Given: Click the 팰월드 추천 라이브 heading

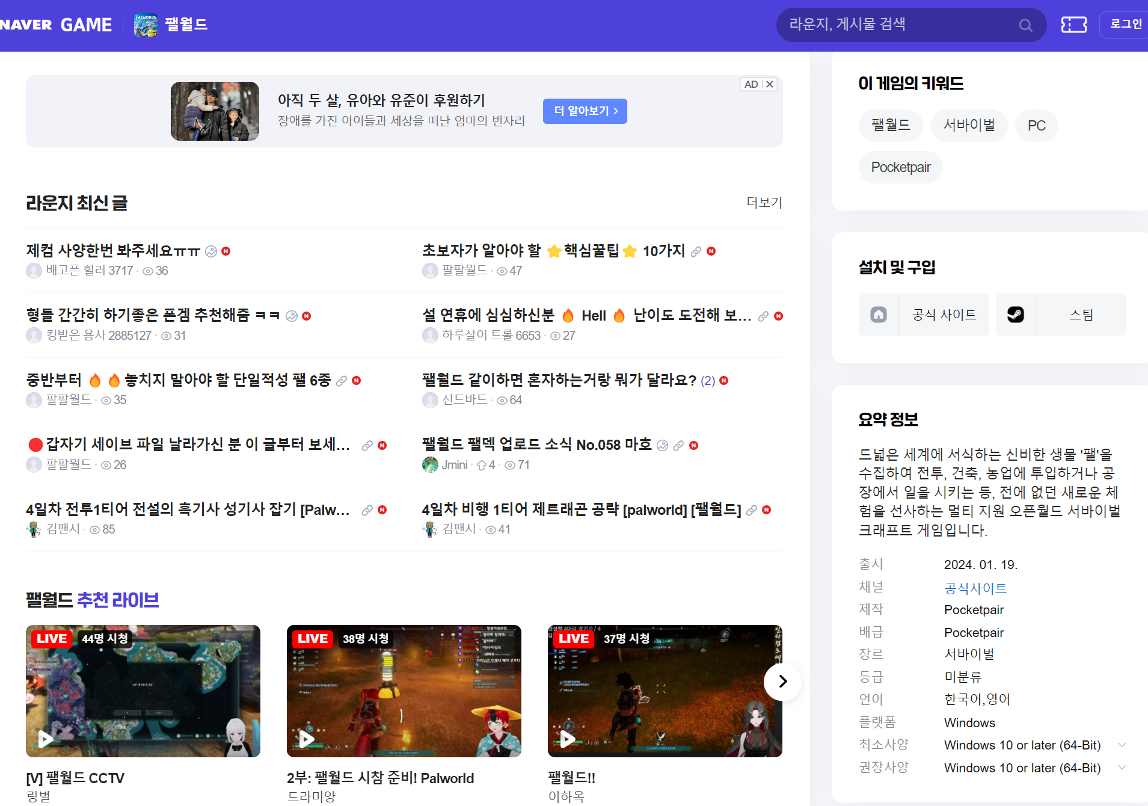Looking at the screenshot, I should point(93,600).
